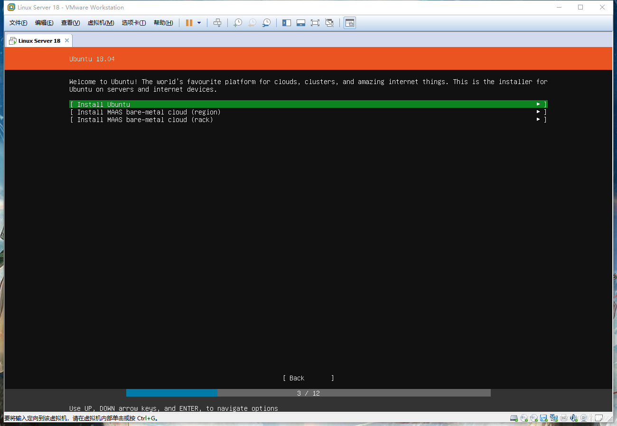Open the 帮助(H) menu
617x426 pixels.
(x=163, y=23)
